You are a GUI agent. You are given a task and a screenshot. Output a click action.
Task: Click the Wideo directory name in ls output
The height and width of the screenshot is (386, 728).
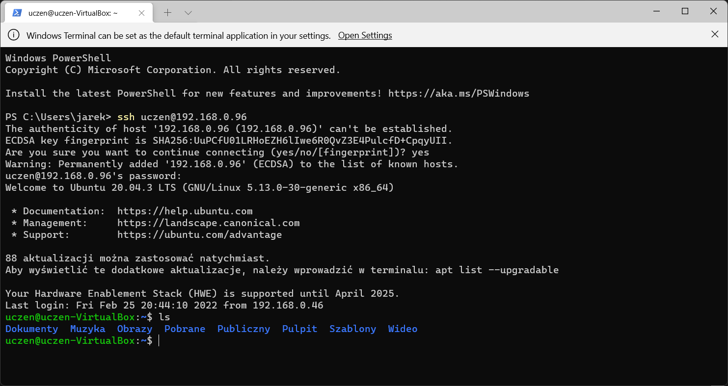403,329
